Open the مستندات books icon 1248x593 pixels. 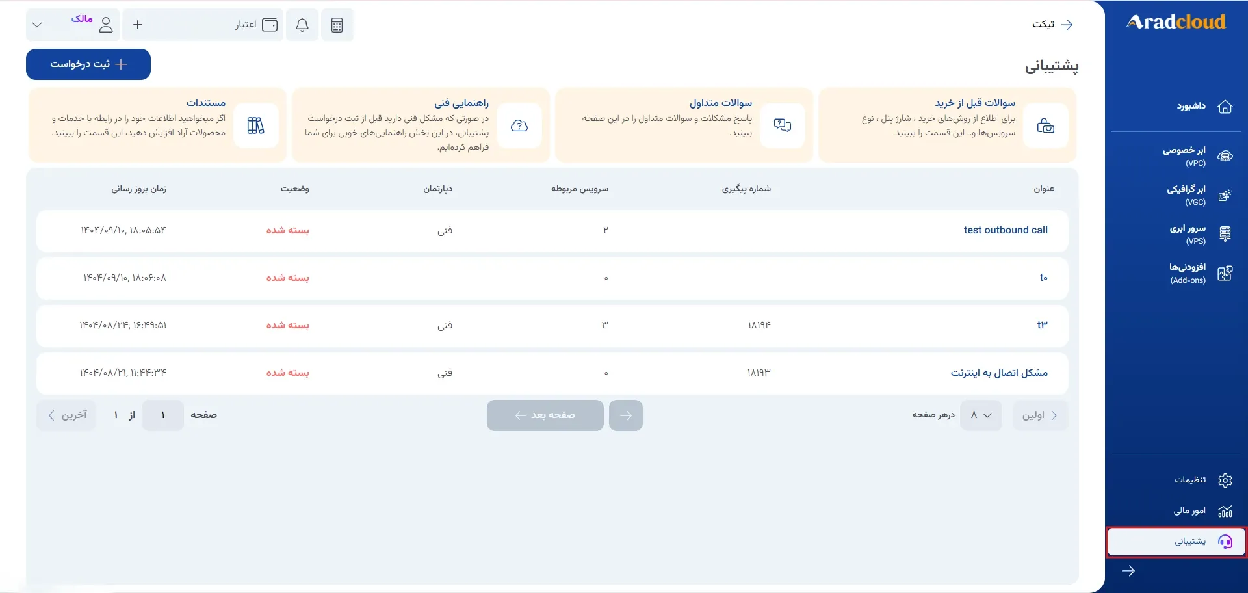(256, 125)
